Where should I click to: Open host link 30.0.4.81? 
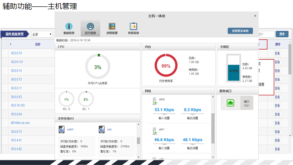pyautogui.click(x=16, y=140)
